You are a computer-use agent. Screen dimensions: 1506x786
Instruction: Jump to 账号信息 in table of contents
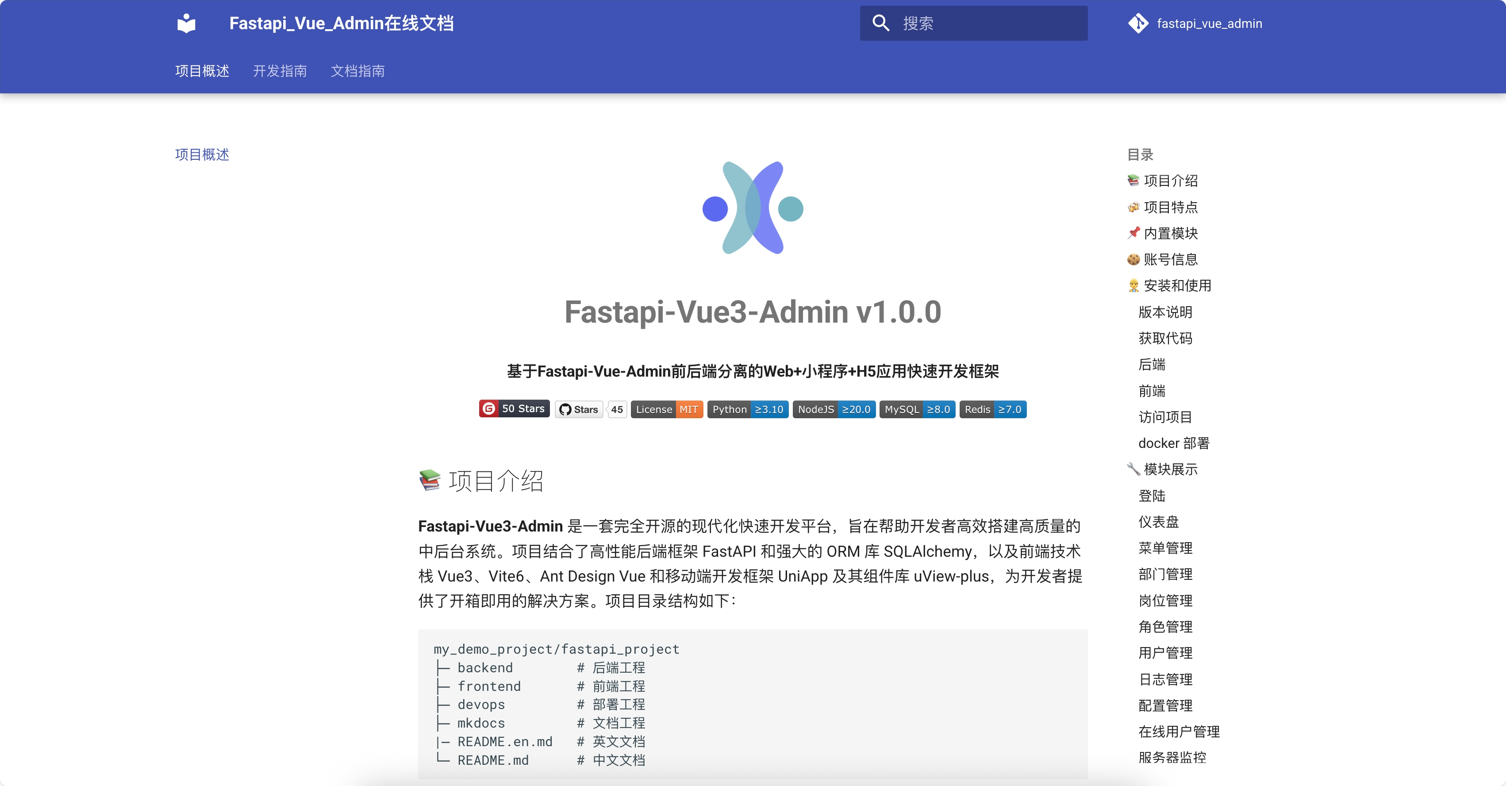[1162, 259]
